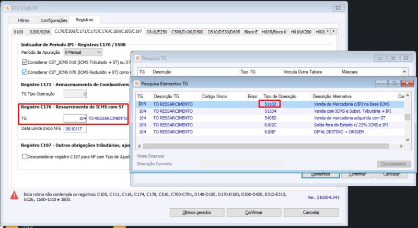
Task: Select row with operation type 51102
Action: (270, 104)
